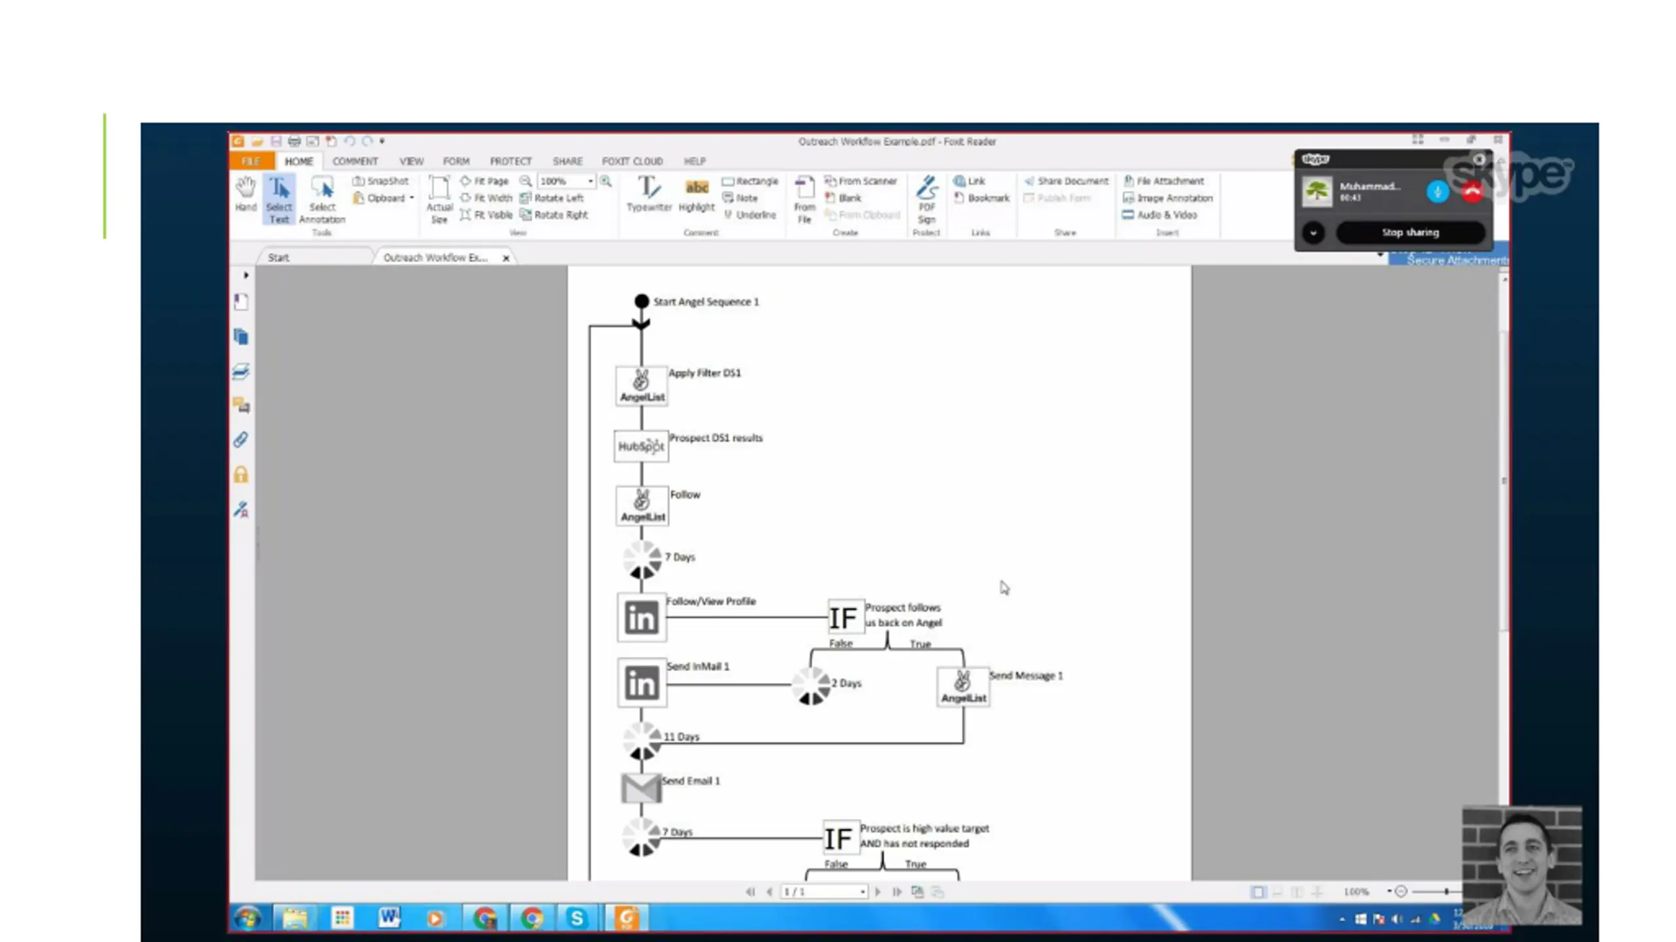This screenshot has width=1676, height=942.
Task: Activate the Typewriter tool
Action: pos(649,194)
